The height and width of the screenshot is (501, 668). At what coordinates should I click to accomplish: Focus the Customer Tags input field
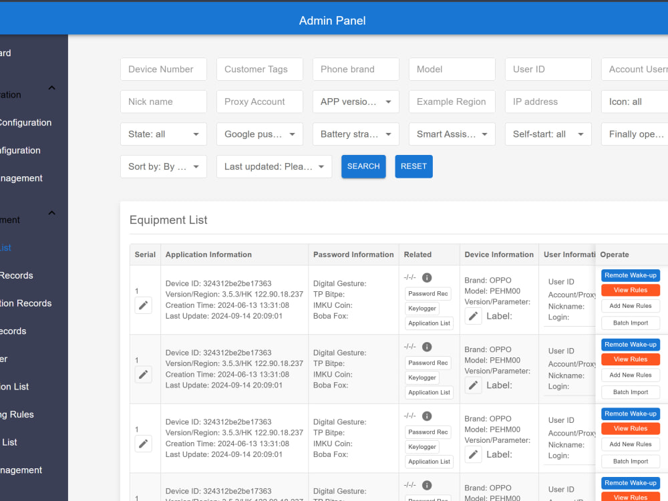pyautogui.click(x=260, y=69)
